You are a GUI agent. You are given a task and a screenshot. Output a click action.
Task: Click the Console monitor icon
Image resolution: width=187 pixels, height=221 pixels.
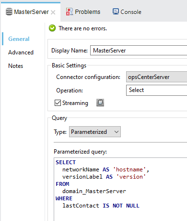(x=116, y=12)
